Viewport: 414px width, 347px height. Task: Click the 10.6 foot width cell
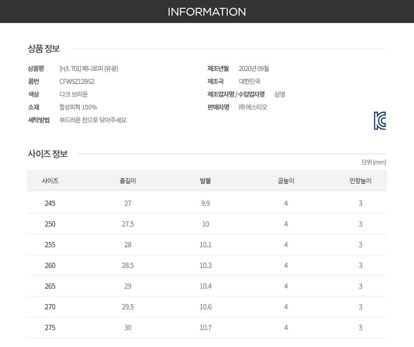(206, 307)
